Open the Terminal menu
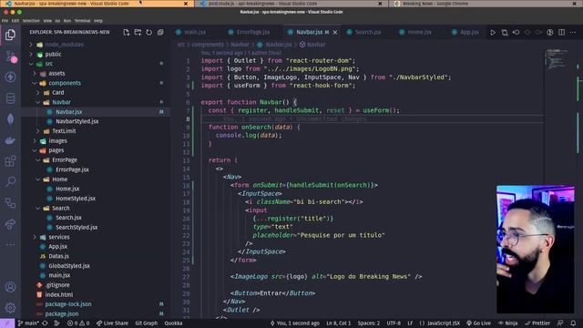 point(82,21)
